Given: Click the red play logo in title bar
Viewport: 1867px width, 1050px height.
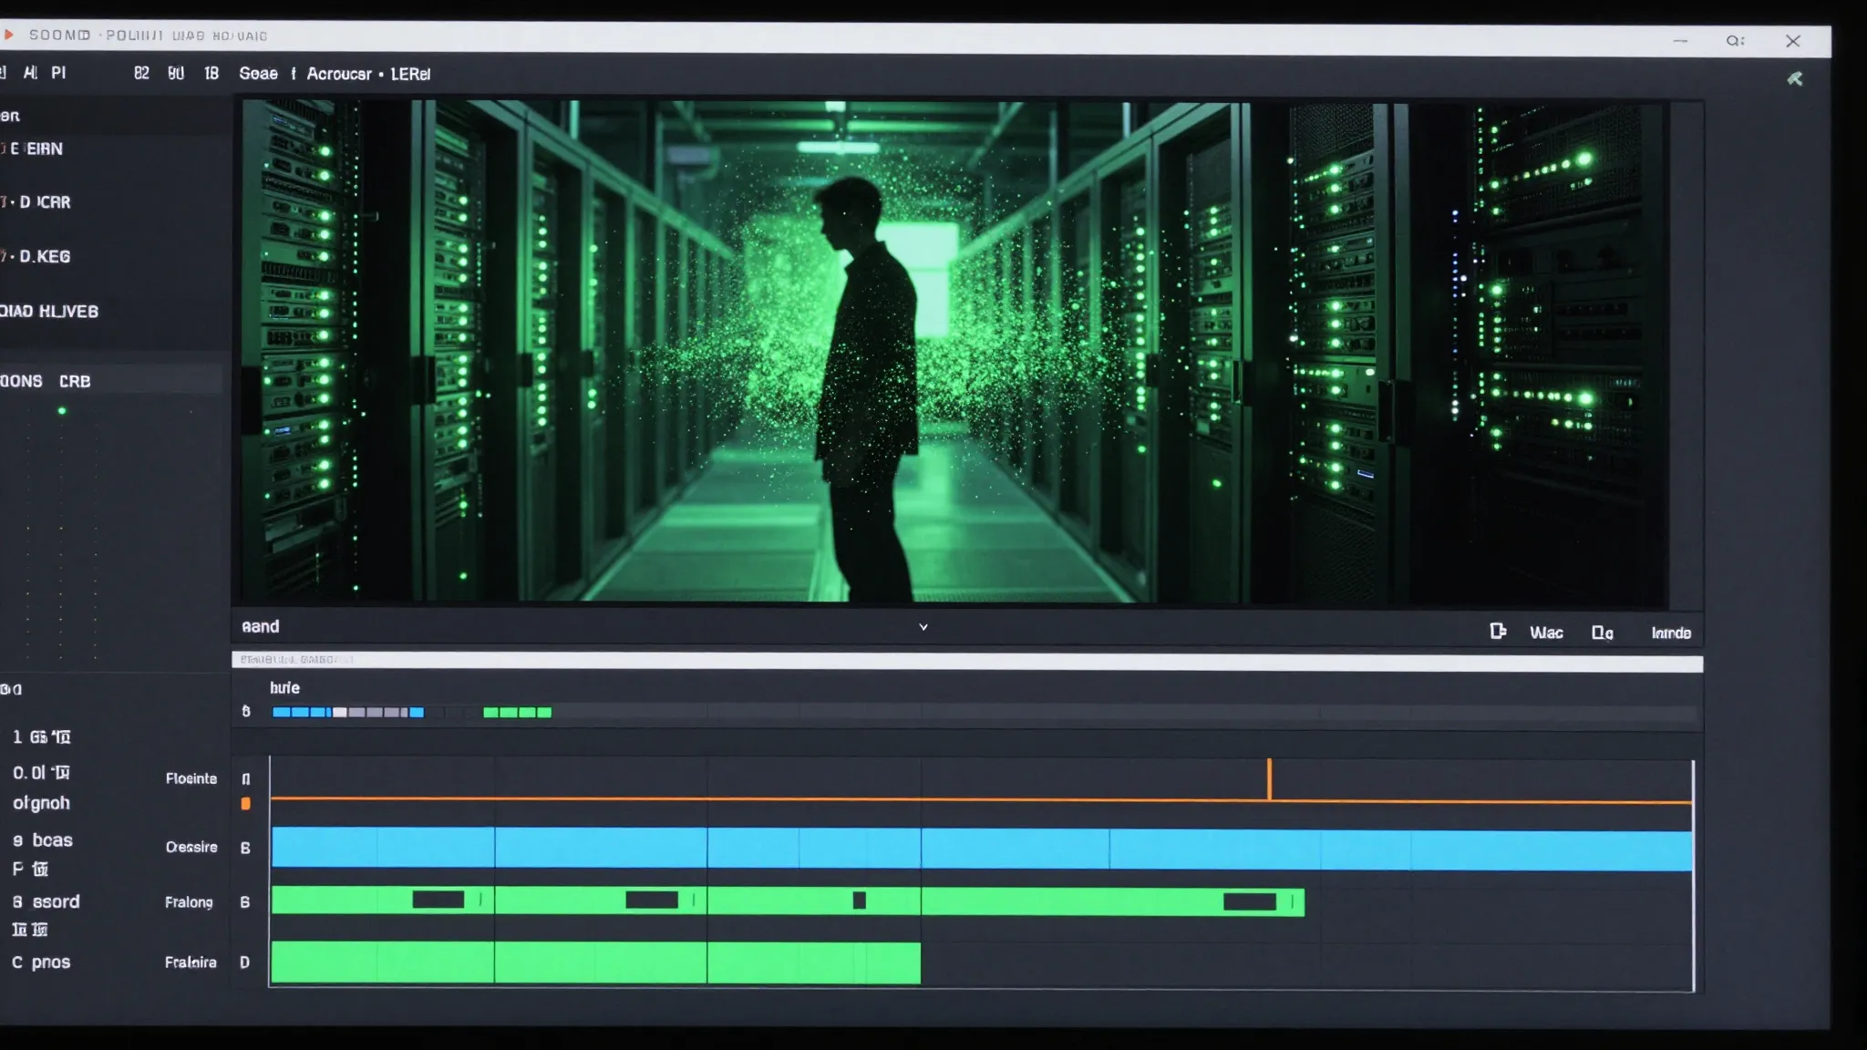Looking at the screenshot, I should point(9,35).
